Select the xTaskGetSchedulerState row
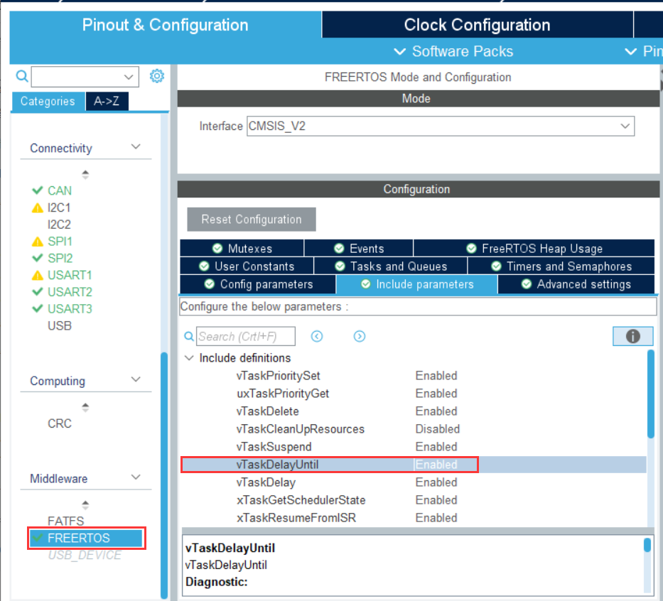This screenshot has width=663, height=601. 414,500
